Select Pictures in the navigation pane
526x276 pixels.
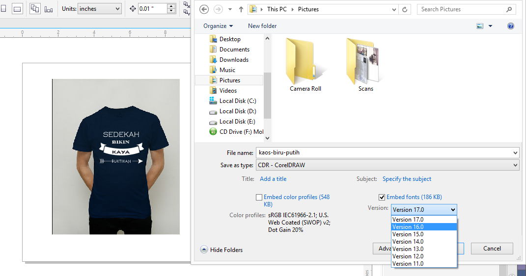tap(230, 80)
